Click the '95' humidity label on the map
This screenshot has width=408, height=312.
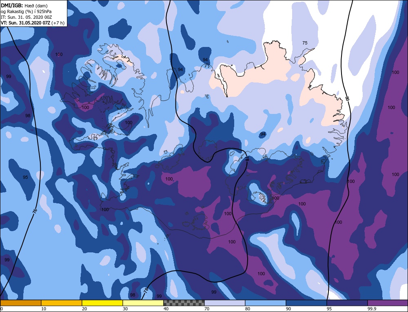(x=25, y=177)
